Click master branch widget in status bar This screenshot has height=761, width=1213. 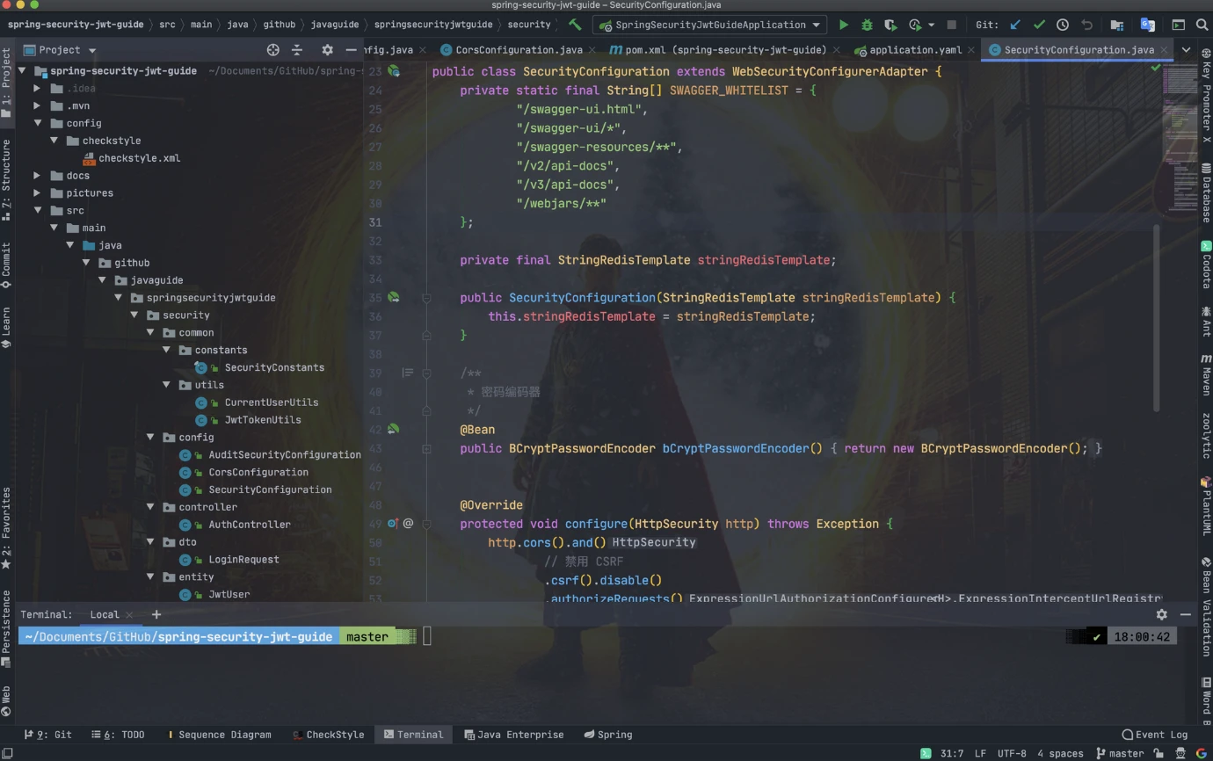(x=1119, y=753)
